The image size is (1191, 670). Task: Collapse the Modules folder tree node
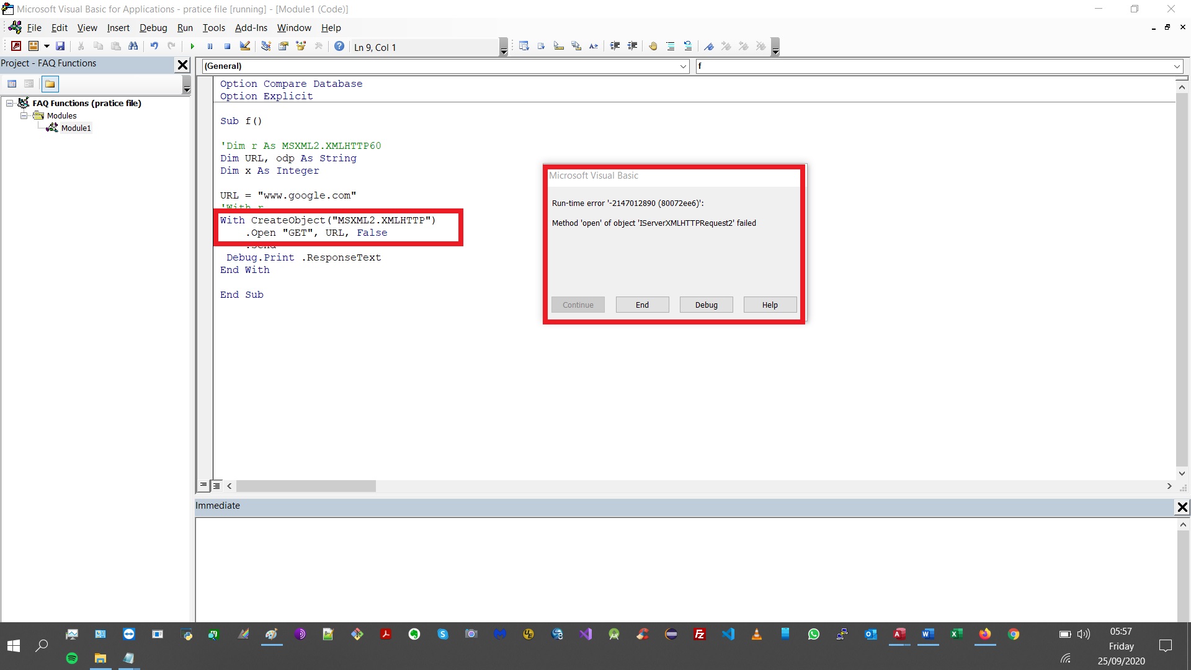click(x=24, y=115)
